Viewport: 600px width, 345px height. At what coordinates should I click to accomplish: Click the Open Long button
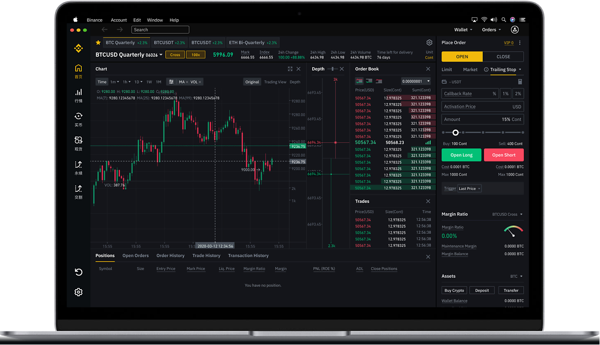[461, 155]
